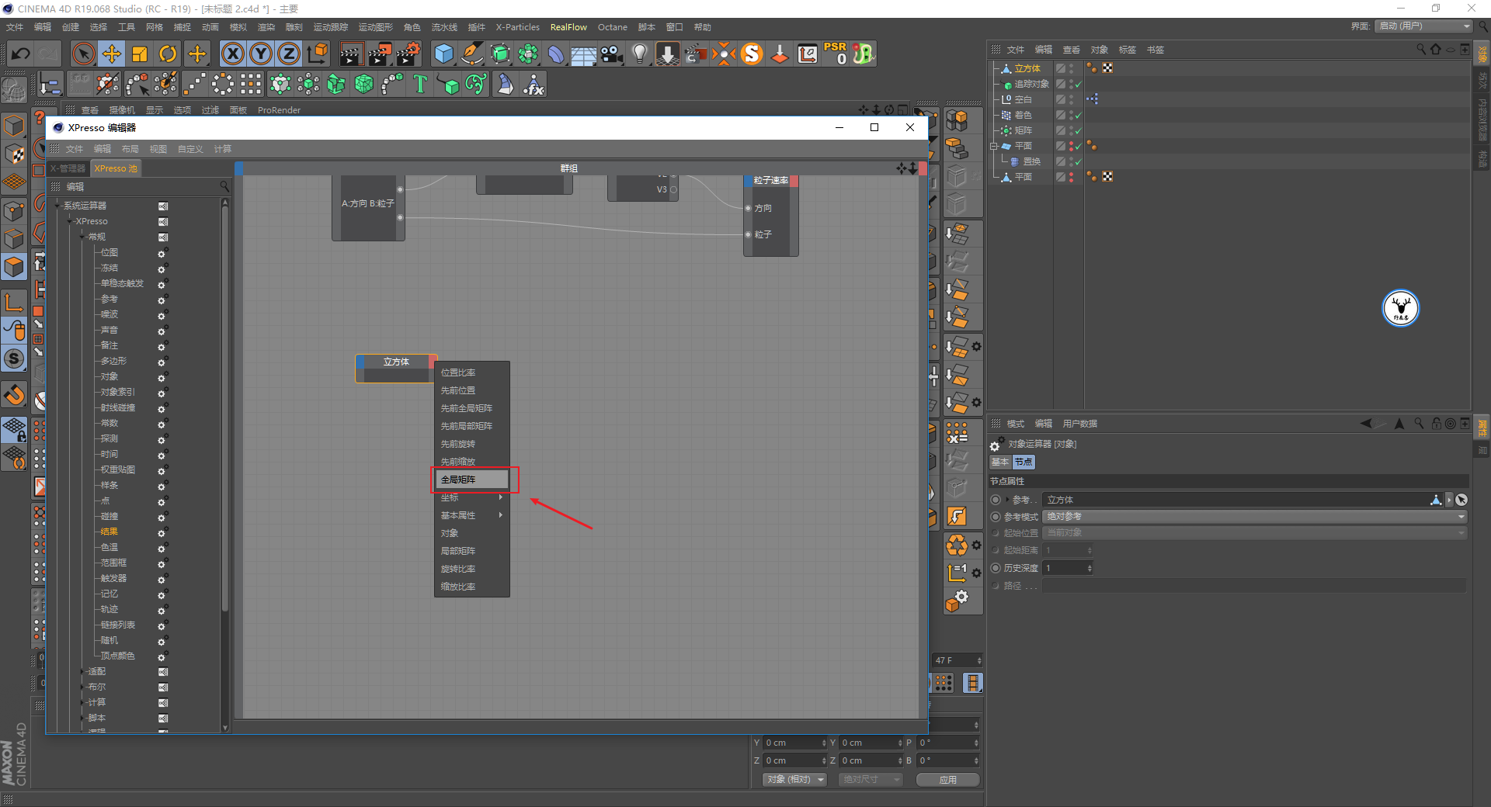Toggle the green check of 矩阵

coord(1078,130)
